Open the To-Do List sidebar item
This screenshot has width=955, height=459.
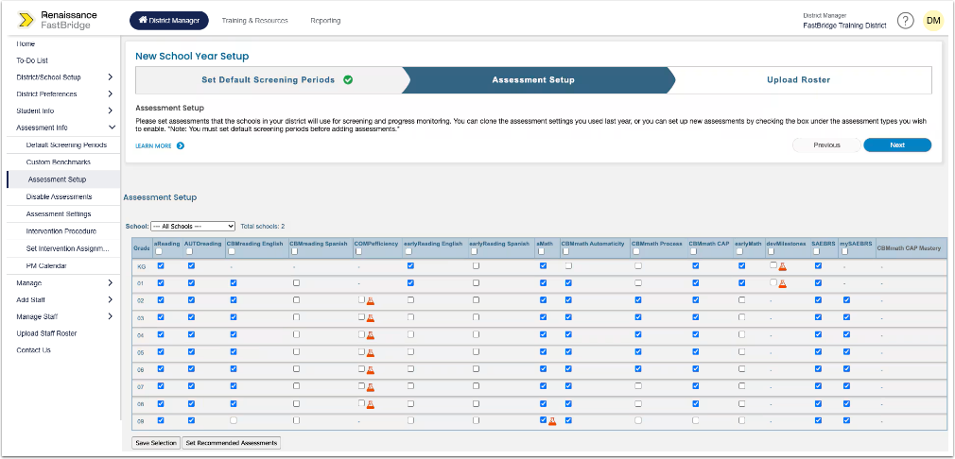(x=32, y=60)
